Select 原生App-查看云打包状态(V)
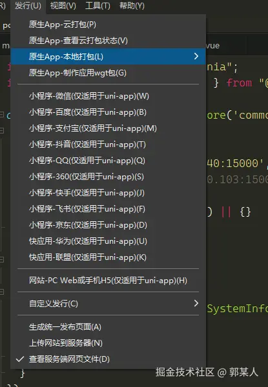Viewport: 268px width, 387px height. [108, 41]
